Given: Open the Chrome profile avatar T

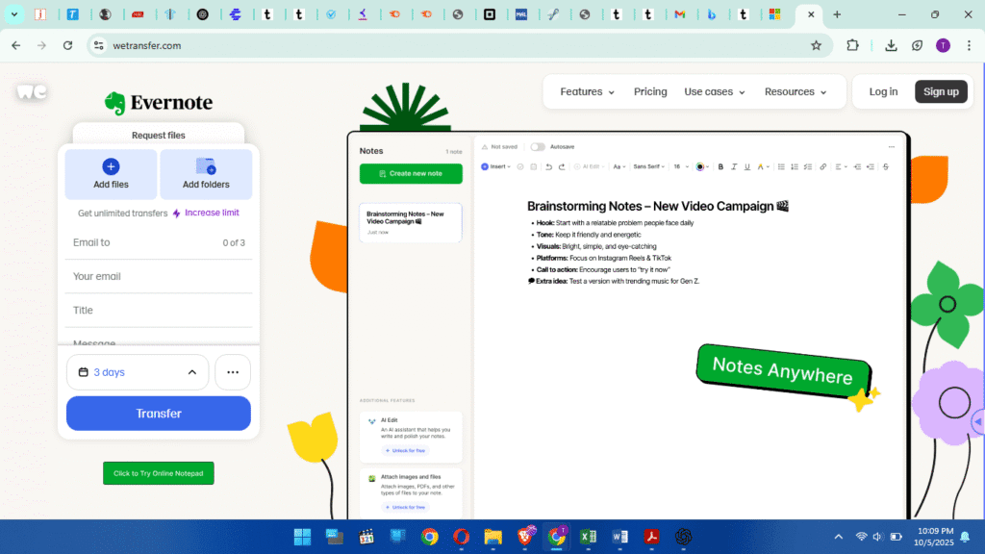Looking at the screenshot, I should pyautogui.click(x=943, y=45).
